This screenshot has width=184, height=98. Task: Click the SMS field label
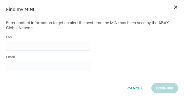click(10, 37)
